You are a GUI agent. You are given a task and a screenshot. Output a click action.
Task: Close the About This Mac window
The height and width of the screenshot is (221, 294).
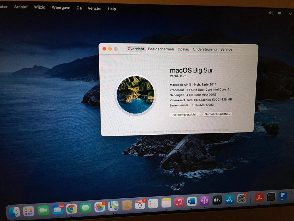click(104, 49)
